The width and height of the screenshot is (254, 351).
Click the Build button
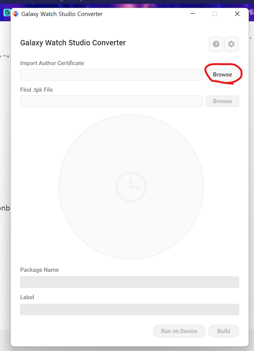pos(224,331)
